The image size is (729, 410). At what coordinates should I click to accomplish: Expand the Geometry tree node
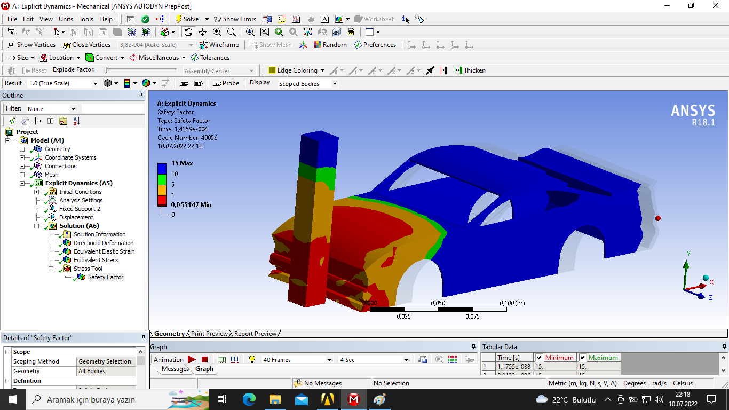click(22, 149)
